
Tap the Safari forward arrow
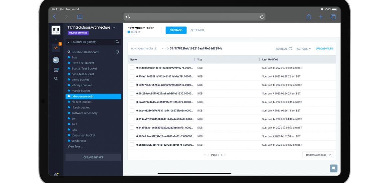[x=66, y=17]
